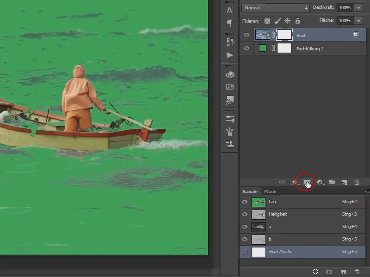Open the Actions panel play icon
This screenshot has width=370, height=277.
tap(230, 55)
